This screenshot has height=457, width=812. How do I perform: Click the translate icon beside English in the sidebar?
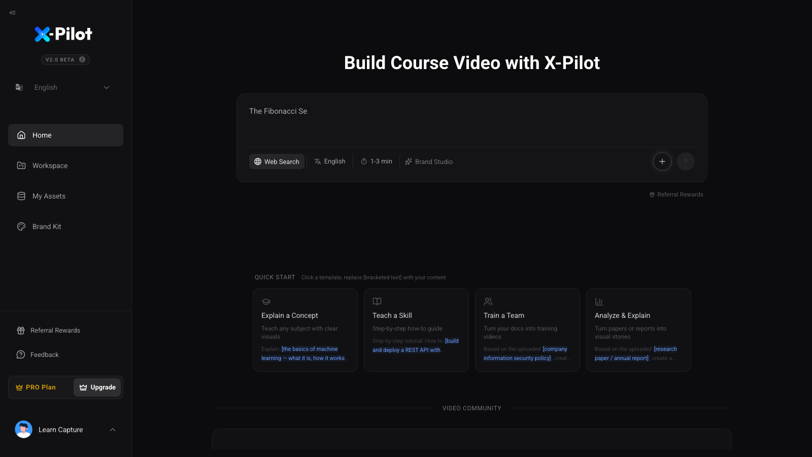pyautogui.click(x=19, y=87)
